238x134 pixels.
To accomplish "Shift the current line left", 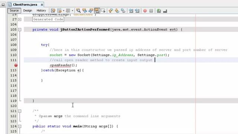I will tap(131, 11).
